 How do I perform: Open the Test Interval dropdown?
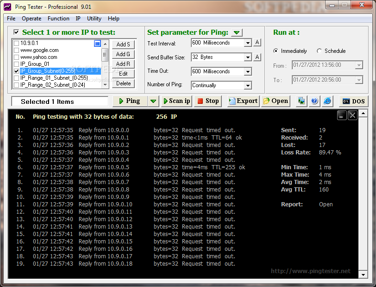tap(248, 43)
